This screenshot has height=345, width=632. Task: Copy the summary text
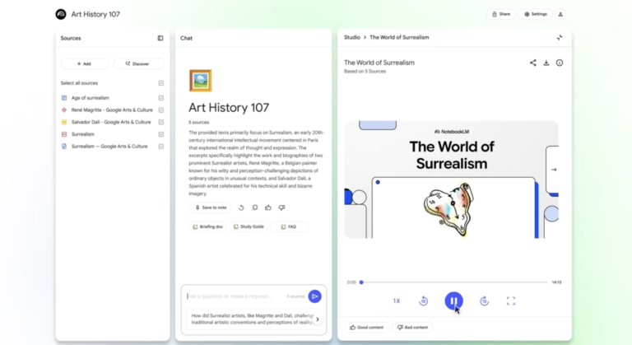[x=255, y=207]
